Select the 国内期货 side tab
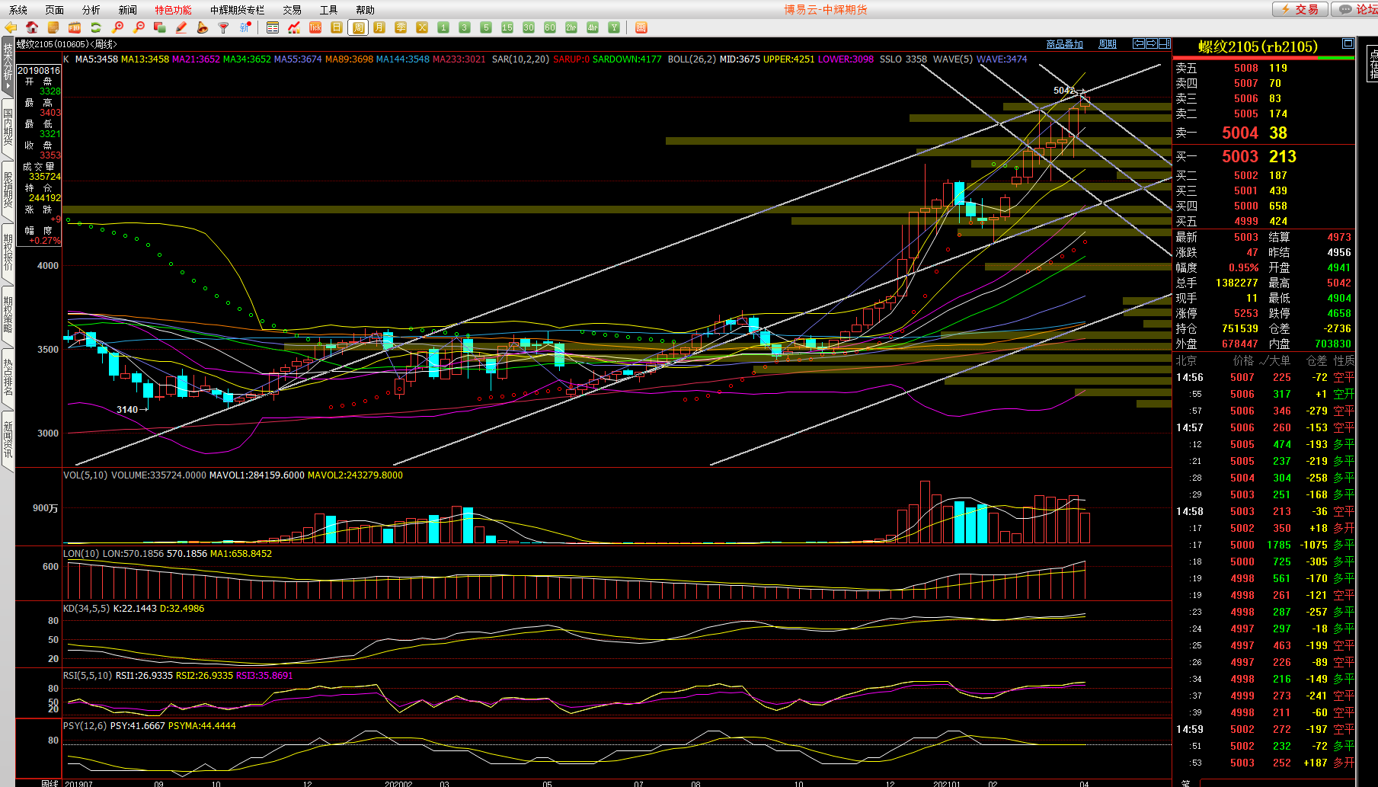The height and width of the screenshot is (787, 1378). coord(8,127)
